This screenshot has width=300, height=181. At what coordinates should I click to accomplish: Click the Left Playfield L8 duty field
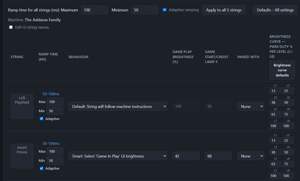tap(288, 126)
